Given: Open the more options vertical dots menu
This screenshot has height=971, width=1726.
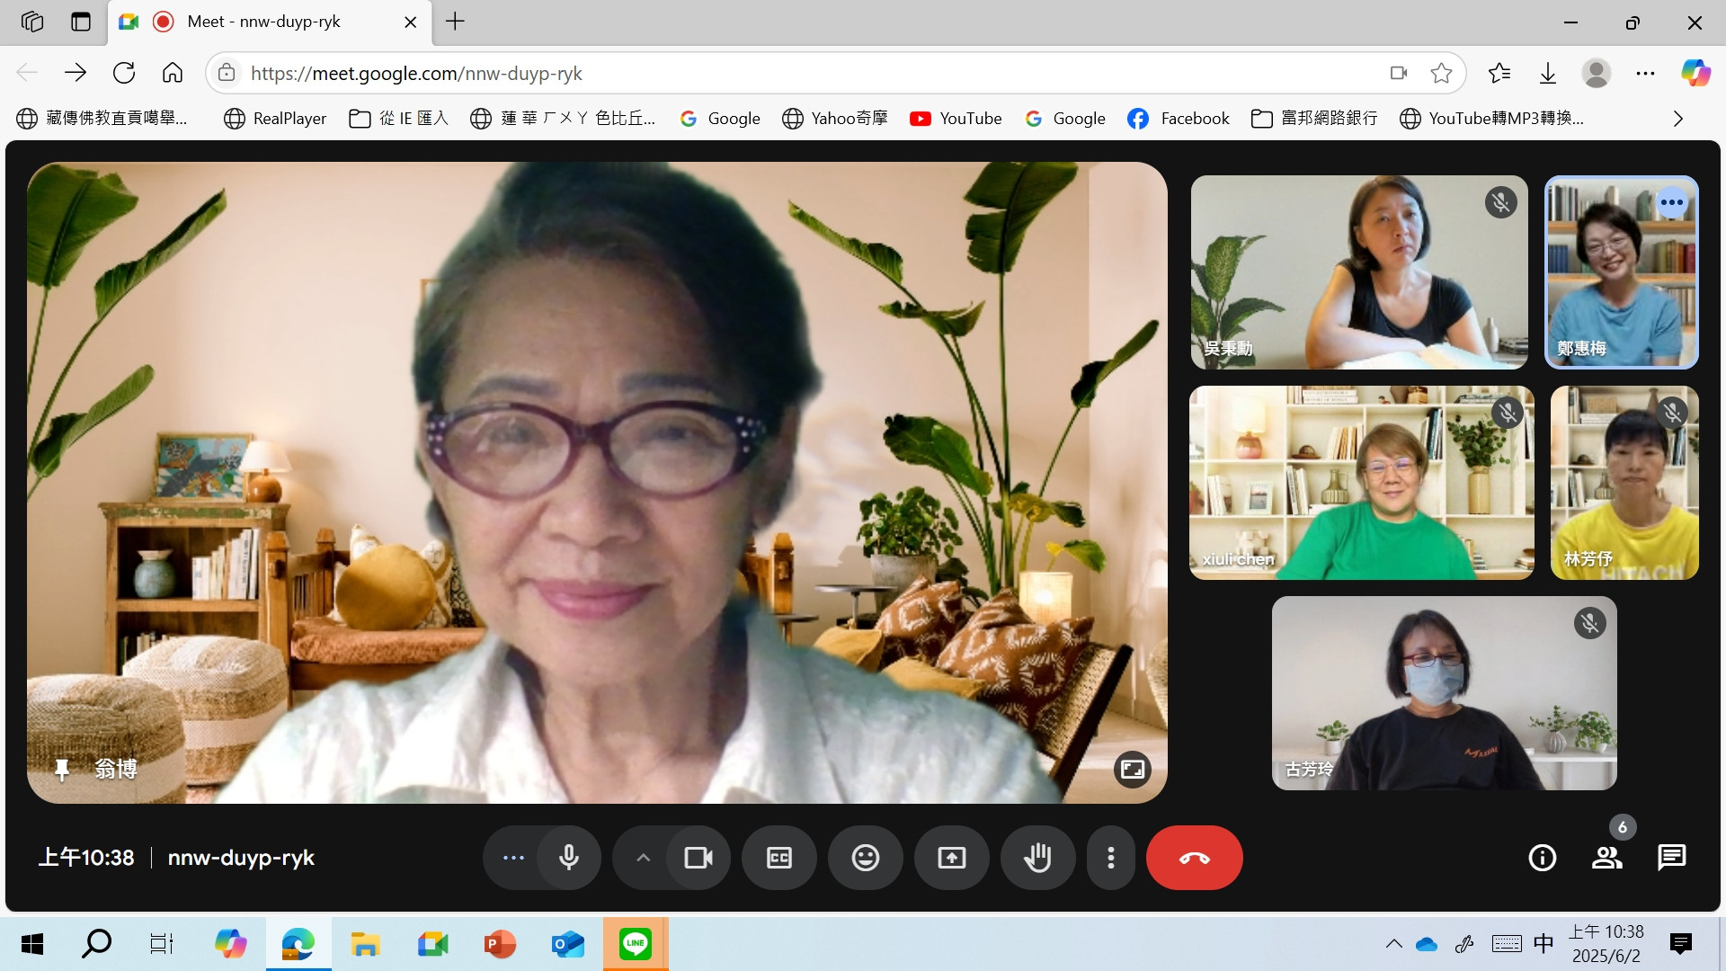Looking at the screenshot, I should point(1111,858).
